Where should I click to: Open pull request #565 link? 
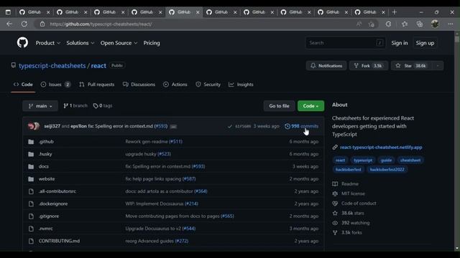coord(227,216)
